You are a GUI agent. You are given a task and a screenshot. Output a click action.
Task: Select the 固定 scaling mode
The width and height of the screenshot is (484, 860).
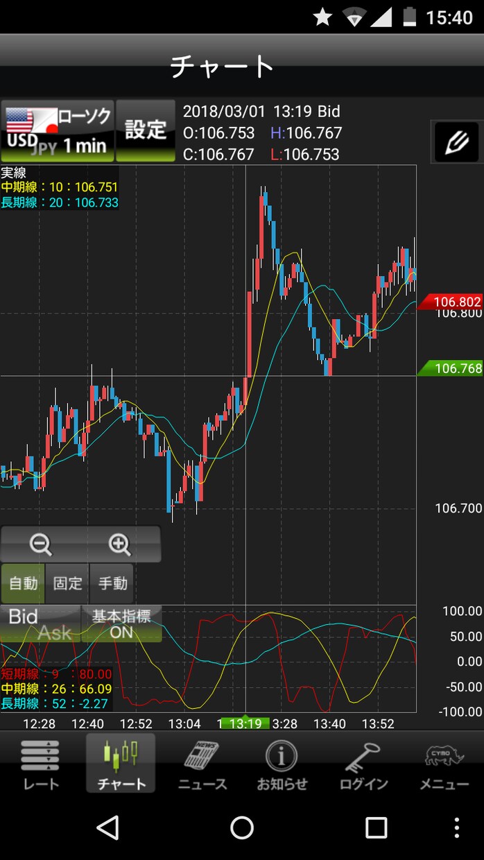(x=67, y=583)
